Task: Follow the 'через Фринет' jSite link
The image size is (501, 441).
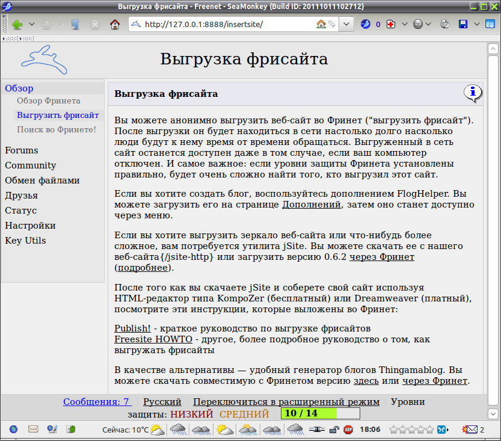Action: (x=382, y=257)
